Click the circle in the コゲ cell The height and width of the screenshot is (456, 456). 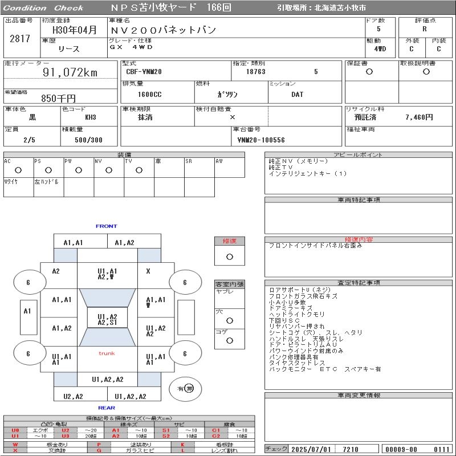230,340
